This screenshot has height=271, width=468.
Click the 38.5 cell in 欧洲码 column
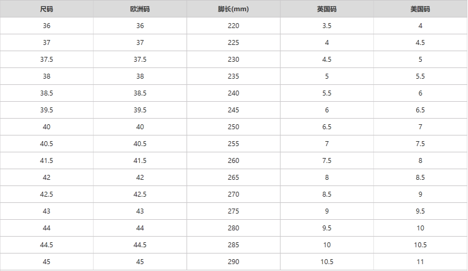point(140,93)
